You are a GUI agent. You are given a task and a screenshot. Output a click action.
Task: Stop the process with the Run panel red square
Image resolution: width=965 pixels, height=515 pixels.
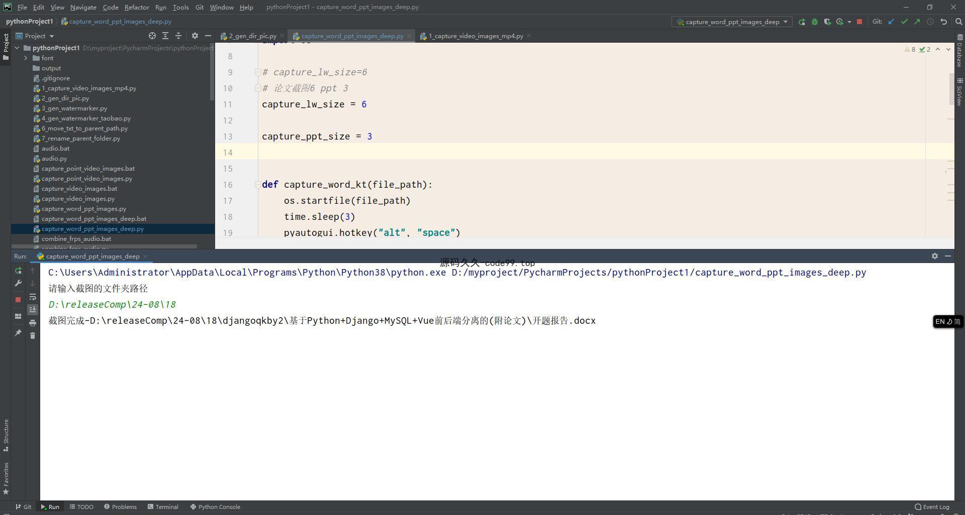(18, 300)
